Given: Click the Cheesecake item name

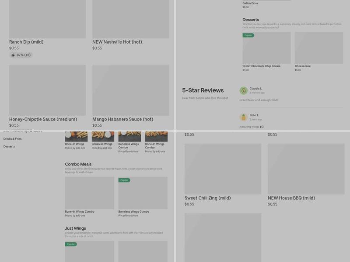Looking at the screenshot, I should [303, 66].
